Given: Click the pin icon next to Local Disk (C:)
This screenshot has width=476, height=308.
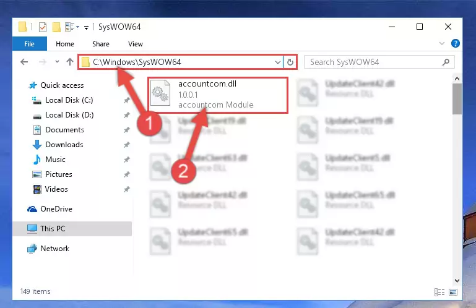Looking at the screenshot, I should pos(127,100).
